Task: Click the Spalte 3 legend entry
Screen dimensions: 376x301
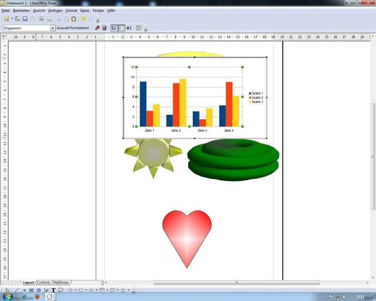Action: click(256, 102)
